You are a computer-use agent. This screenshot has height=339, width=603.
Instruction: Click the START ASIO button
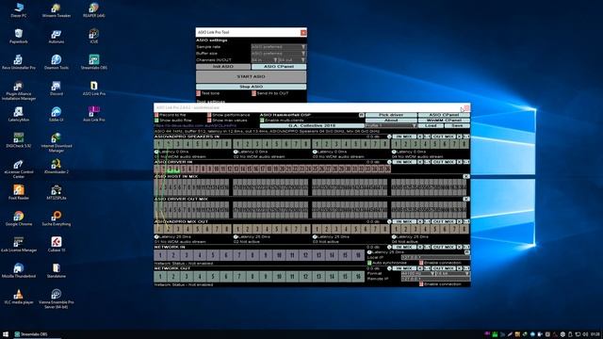[x=252, y=76]
